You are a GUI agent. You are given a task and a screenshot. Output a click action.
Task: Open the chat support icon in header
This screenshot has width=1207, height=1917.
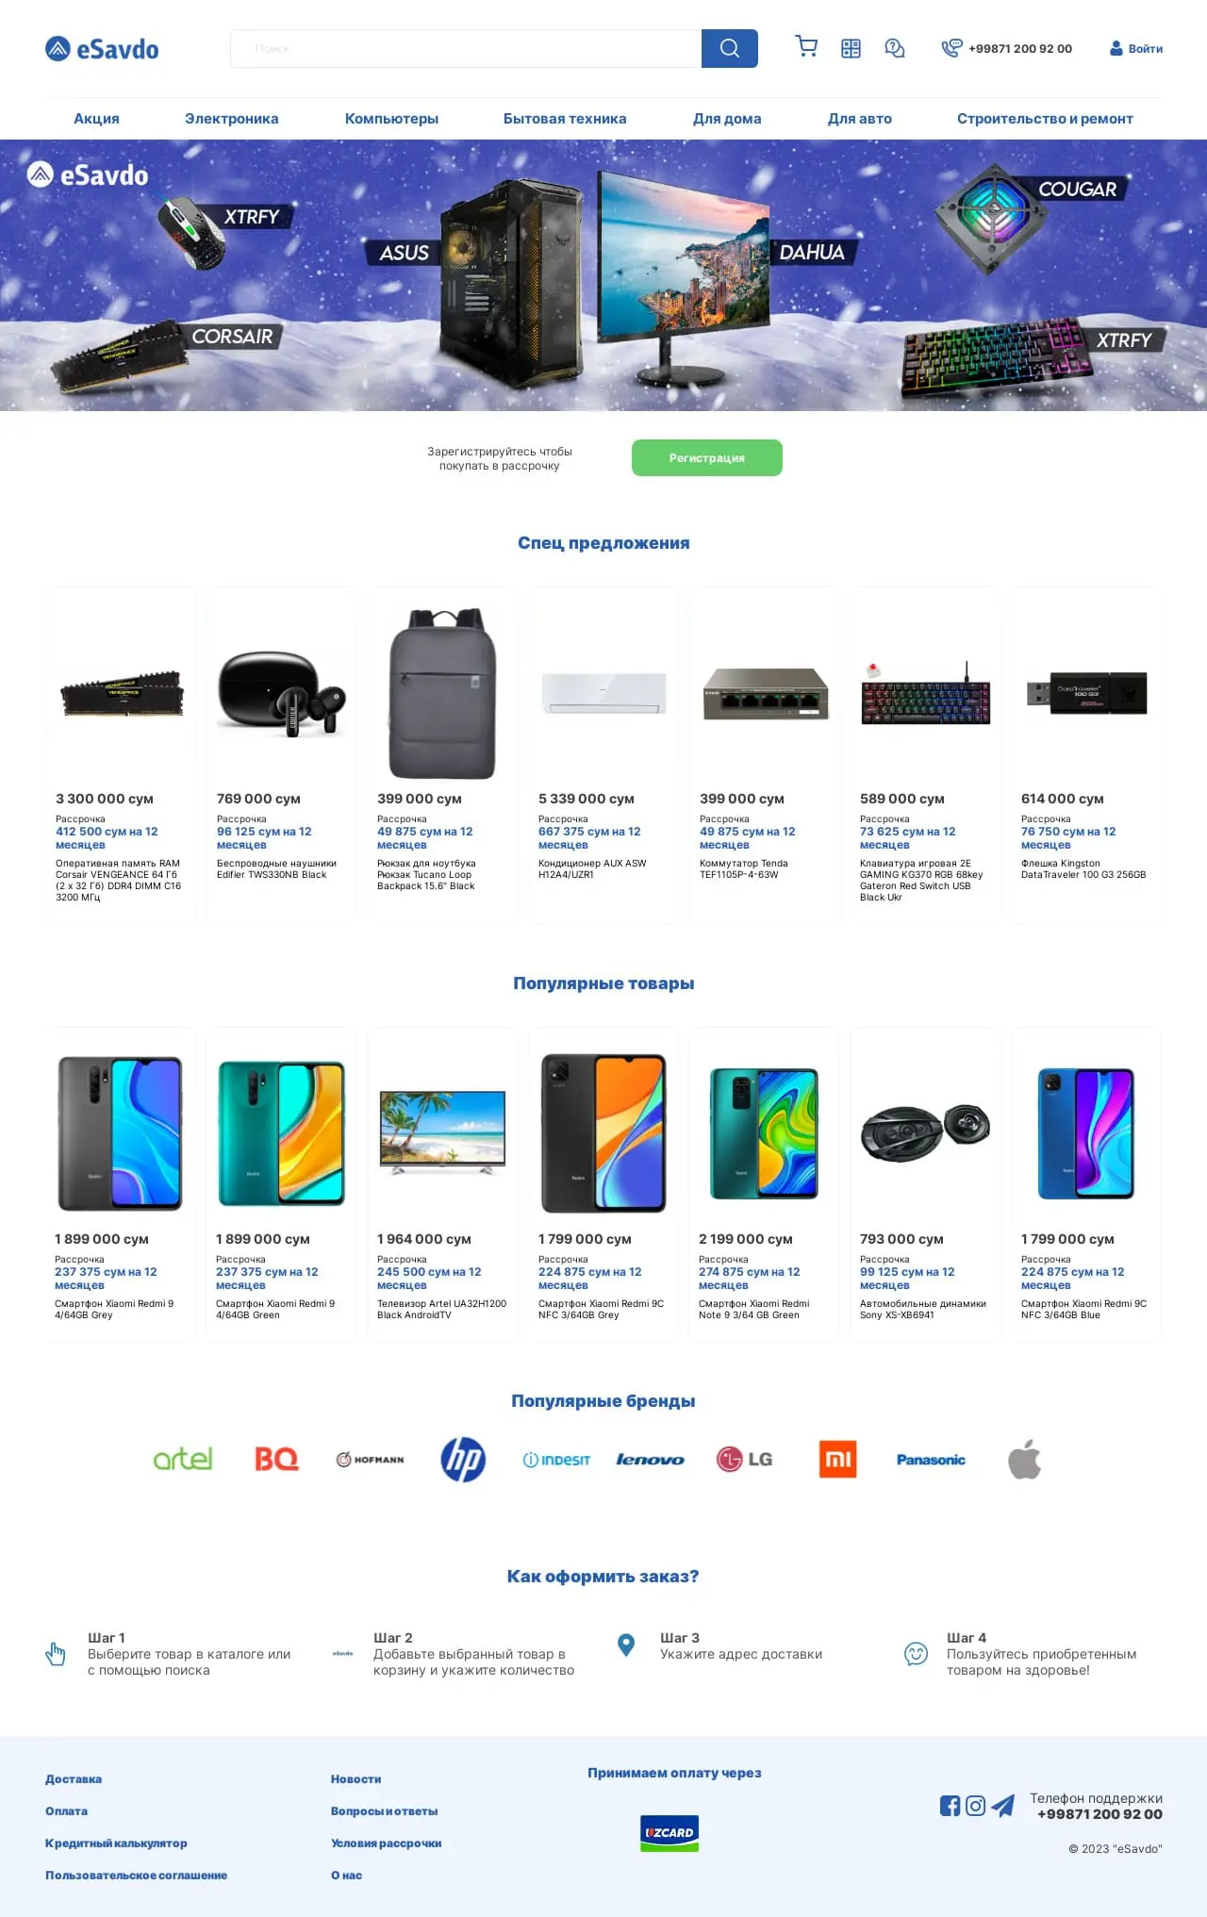895,48
